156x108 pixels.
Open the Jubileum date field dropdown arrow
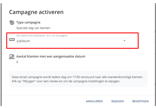[x=124, y=41]
